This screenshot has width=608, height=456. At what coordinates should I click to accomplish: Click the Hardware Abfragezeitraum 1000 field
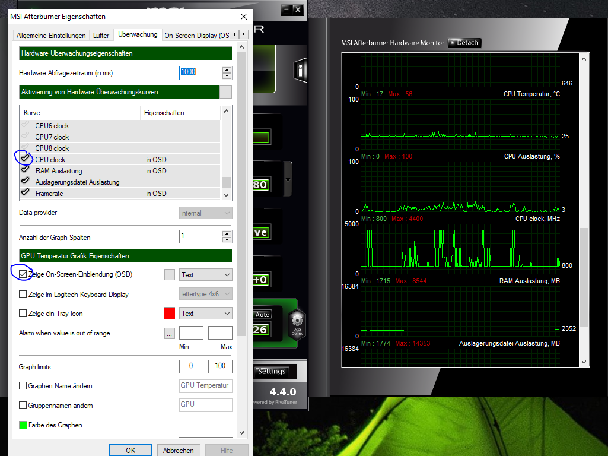[200, 73]
